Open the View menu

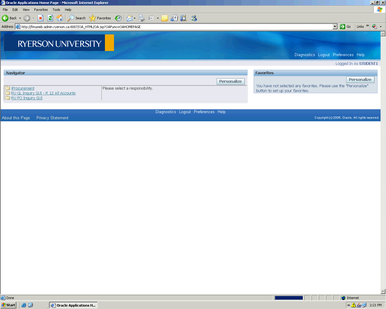click(x=26, y=10)
